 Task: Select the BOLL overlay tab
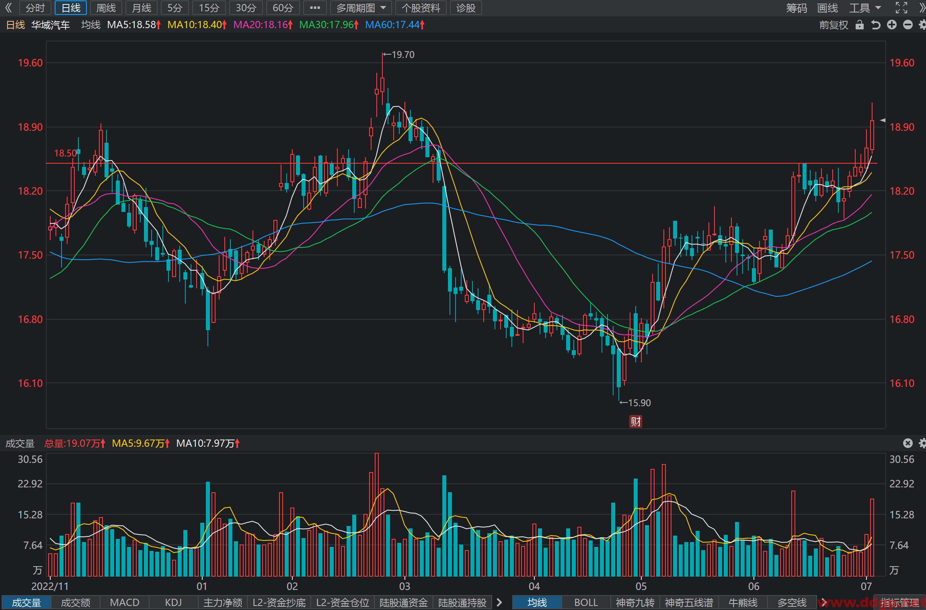point(586,602)
